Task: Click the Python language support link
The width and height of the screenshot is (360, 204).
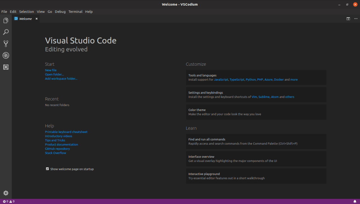Action: pos(250,80)
